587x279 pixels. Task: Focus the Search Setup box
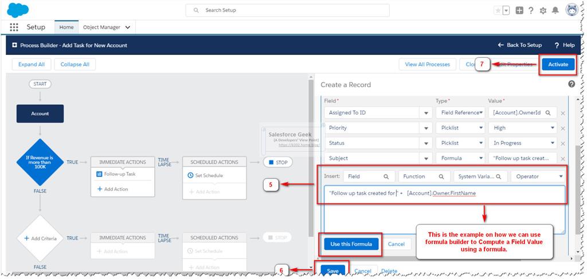click(288, 10)
